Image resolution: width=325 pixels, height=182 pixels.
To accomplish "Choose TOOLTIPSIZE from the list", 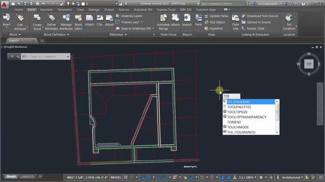I will [x=249, y=112].
